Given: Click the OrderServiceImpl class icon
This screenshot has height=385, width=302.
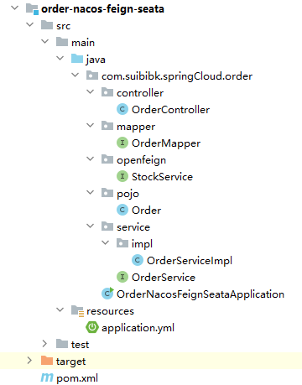Looking at the screenshot, I should 138,260.
